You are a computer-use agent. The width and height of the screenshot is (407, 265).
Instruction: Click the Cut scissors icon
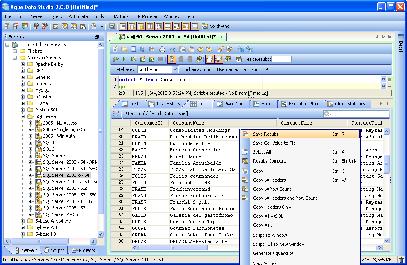[173, 49]
